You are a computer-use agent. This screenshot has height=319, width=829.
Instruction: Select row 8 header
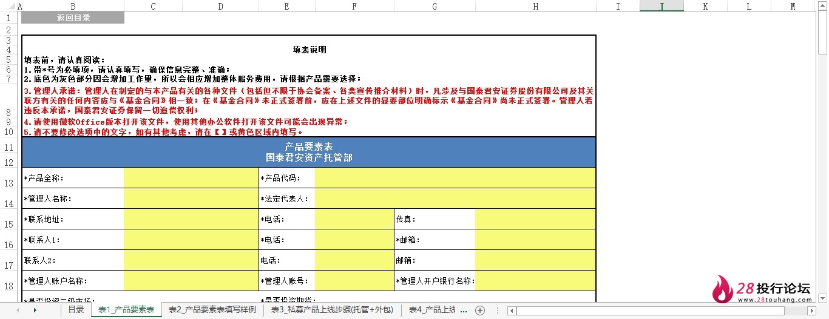[x=7, y=100]
